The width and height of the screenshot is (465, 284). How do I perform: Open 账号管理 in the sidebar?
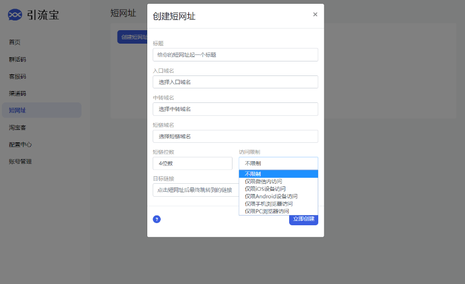tap(20, 161)
